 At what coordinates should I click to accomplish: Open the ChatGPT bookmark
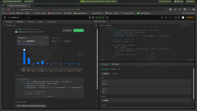[68, 13]
